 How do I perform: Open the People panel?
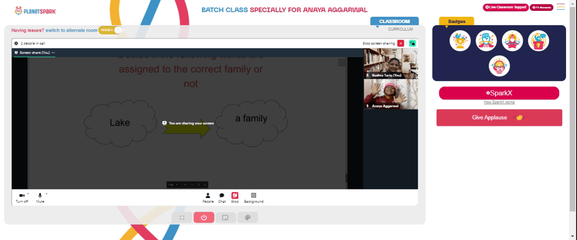pyautogui.click(x=208, y=198)
